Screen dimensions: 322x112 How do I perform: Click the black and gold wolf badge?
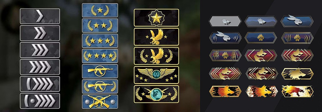point(297,74)
